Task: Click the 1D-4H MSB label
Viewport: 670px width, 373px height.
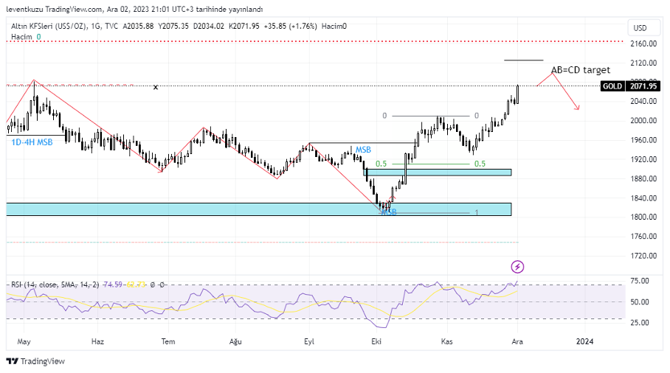Action: [x=32, y=142]
